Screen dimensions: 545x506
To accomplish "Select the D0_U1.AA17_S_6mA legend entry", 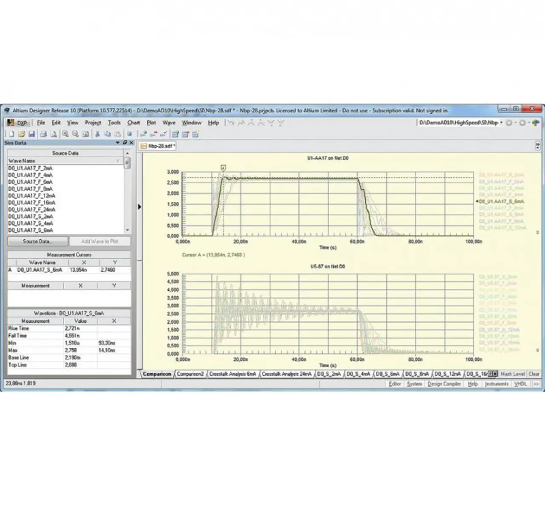I will pos(501,201).
